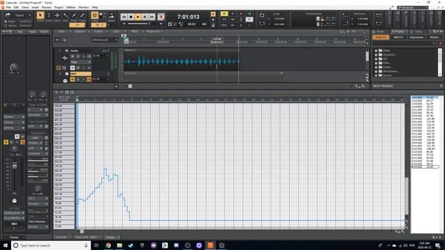Open File Explorer from the taskbar

120,245
